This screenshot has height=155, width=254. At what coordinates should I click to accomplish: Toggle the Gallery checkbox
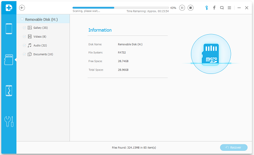coord(24,27)
